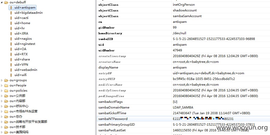Click the person icon of uid=antispam

11,8
